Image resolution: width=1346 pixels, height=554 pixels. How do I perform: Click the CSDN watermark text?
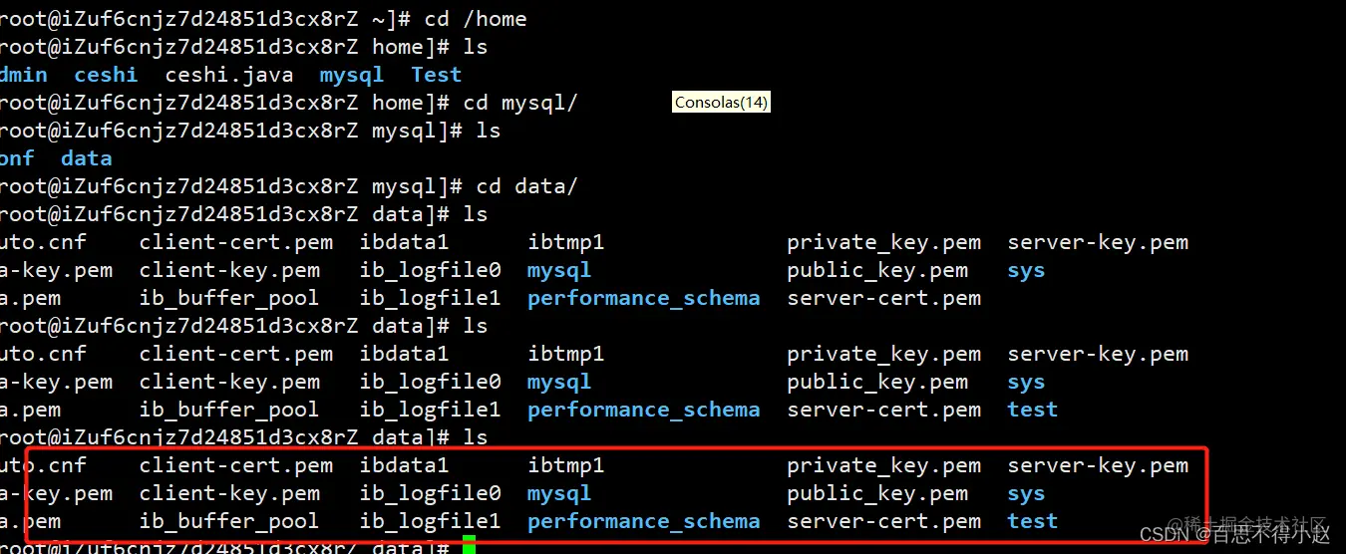point(1164,535)
